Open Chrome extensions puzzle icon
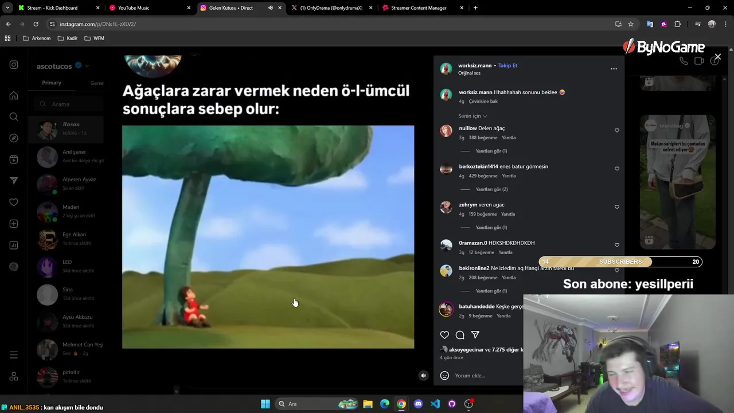The image size is (734, 413). point(678,24)
